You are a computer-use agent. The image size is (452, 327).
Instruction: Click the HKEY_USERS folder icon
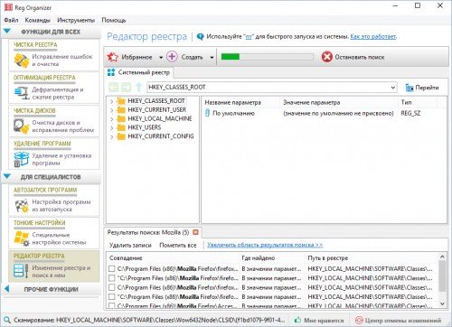click(x=121, y=127)
